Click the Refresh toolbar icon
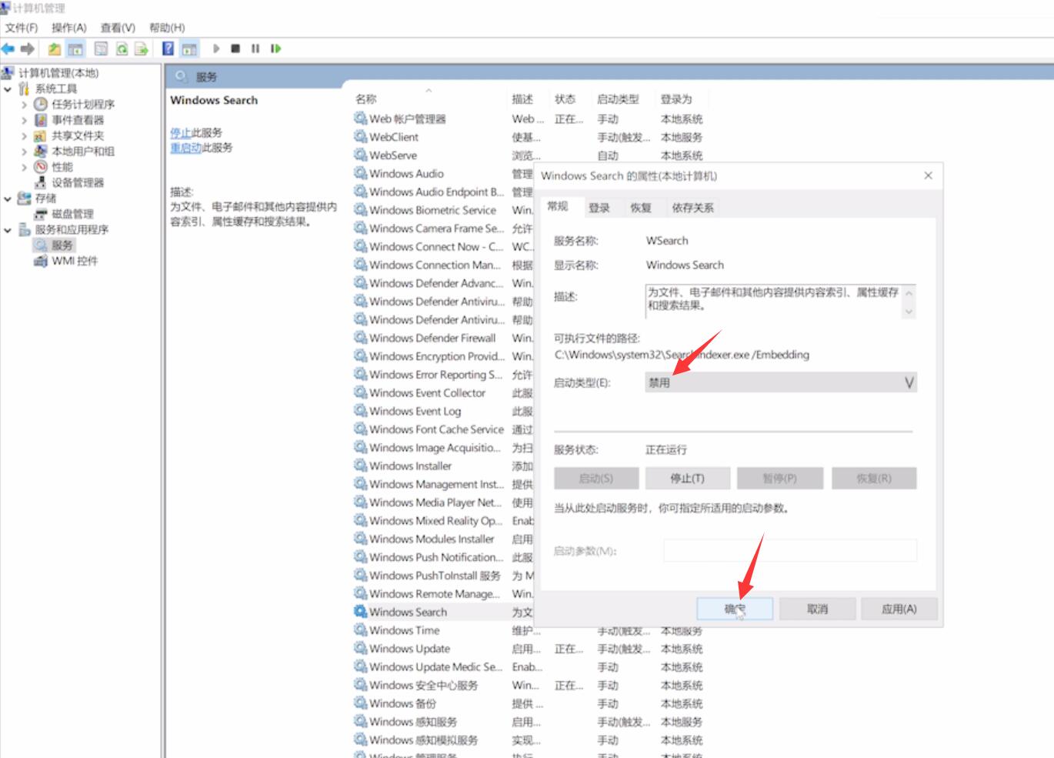The width and height of the screenshot is (1054, 758). 122,48
